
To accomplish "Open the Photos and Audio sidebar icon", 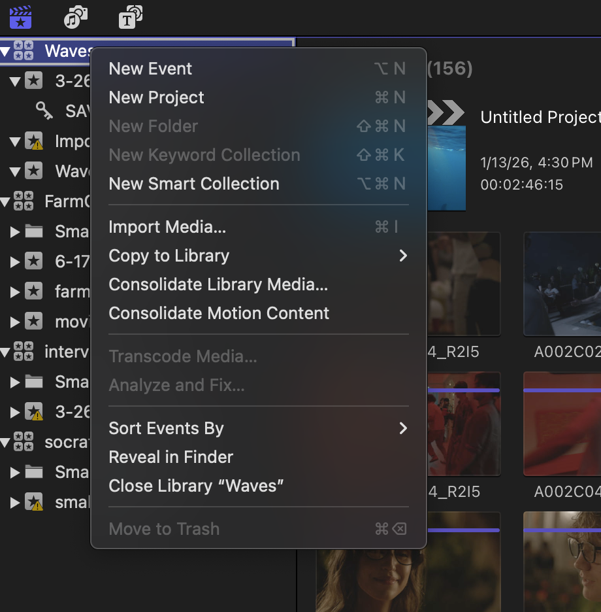I will 74,17.
